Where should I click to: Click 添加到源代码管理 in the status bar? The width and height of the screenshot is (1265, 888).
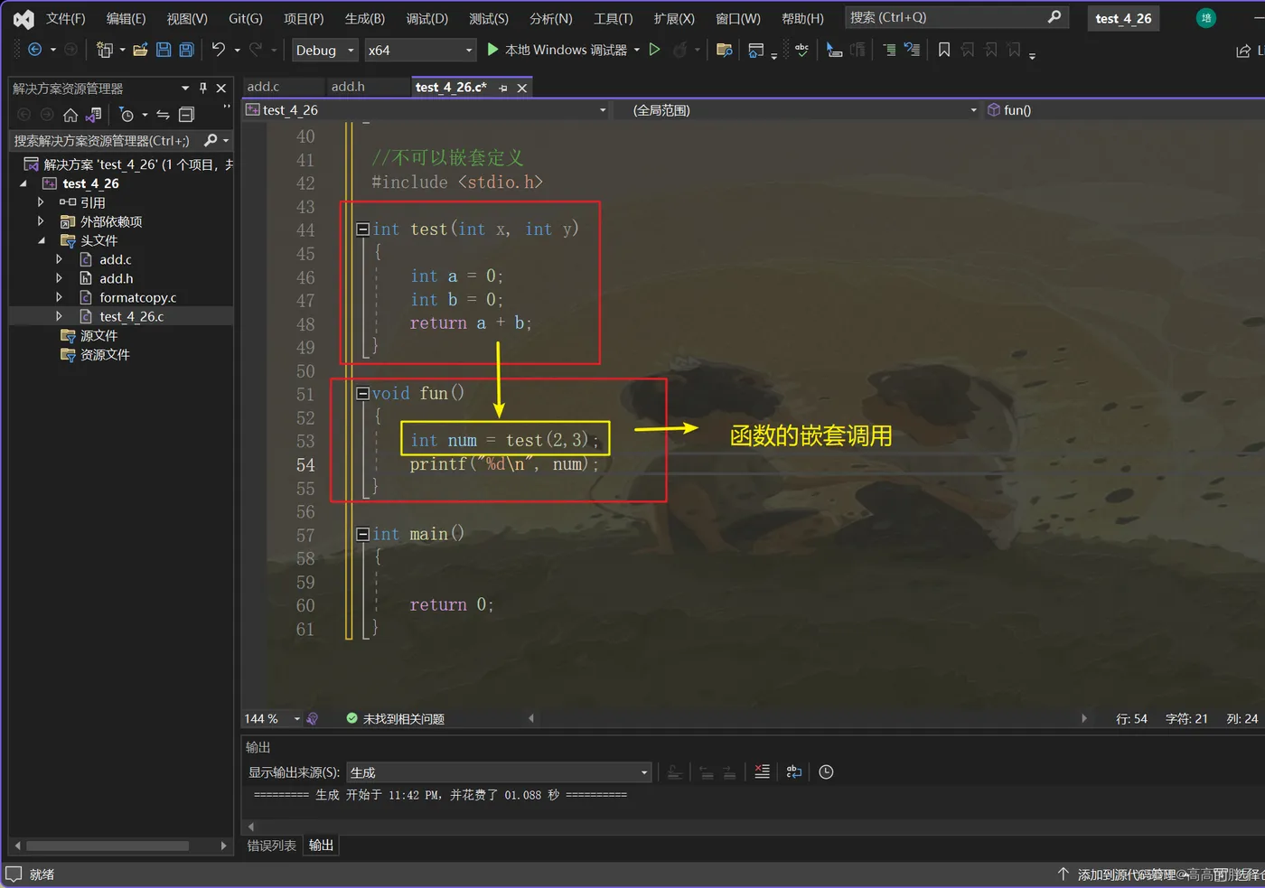1126,874
